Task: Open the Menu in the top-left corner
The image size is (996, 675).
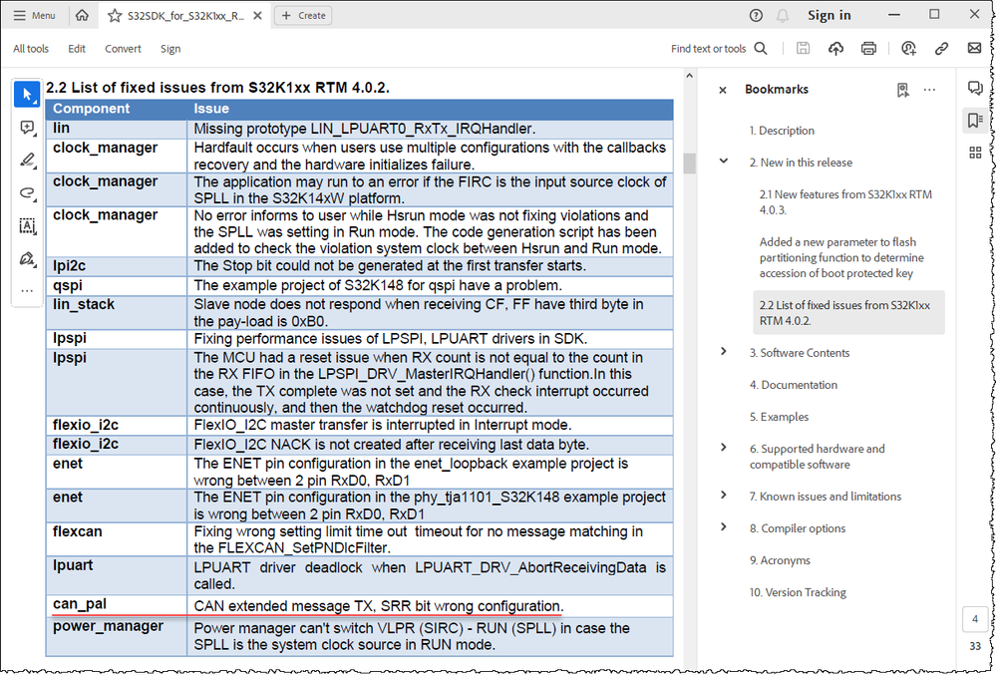Action: pyautogui.click(x=34, y=15)
